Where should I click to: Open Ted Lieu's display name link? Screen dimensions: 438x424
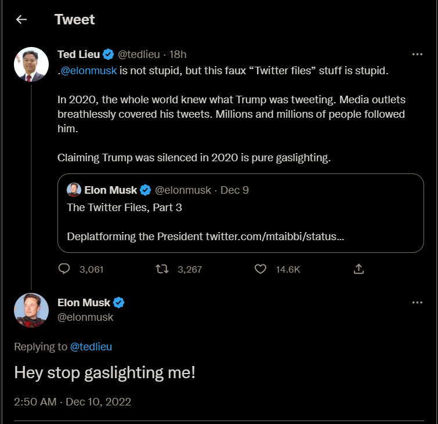coord(78,54)
